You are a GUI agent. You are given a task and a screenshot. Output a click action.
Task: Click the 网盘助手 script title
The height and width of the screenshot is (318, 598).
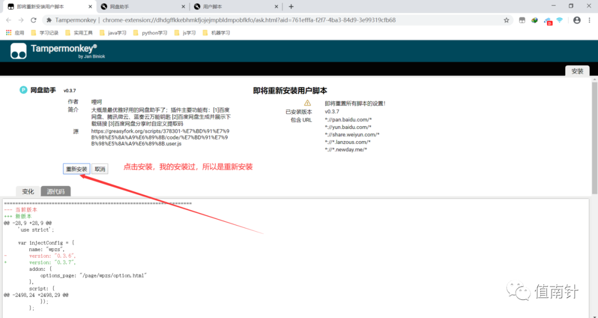point(43,90)
